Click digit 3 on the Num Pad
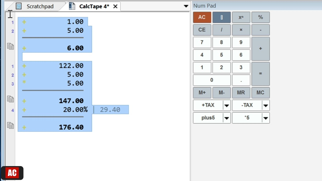 pos(241,68)
